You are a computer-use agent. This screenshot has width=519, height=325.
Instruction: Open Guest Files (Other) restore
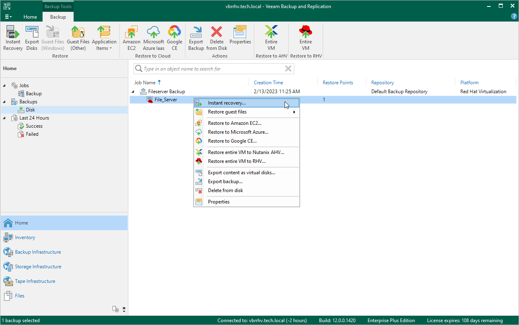78,38
